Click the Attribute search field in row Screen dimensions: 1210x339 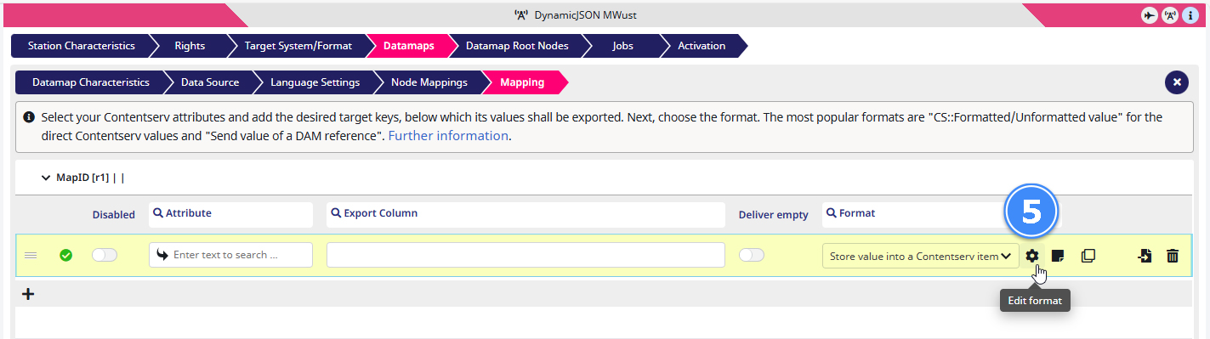[x=230, y=255]
